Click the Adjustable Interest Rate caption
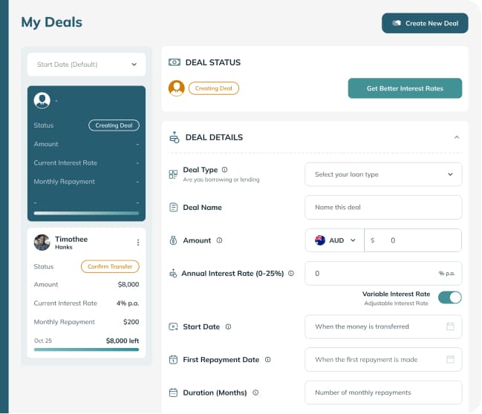 [396, 303]
